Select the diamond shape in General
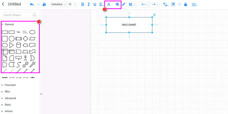 25,39
